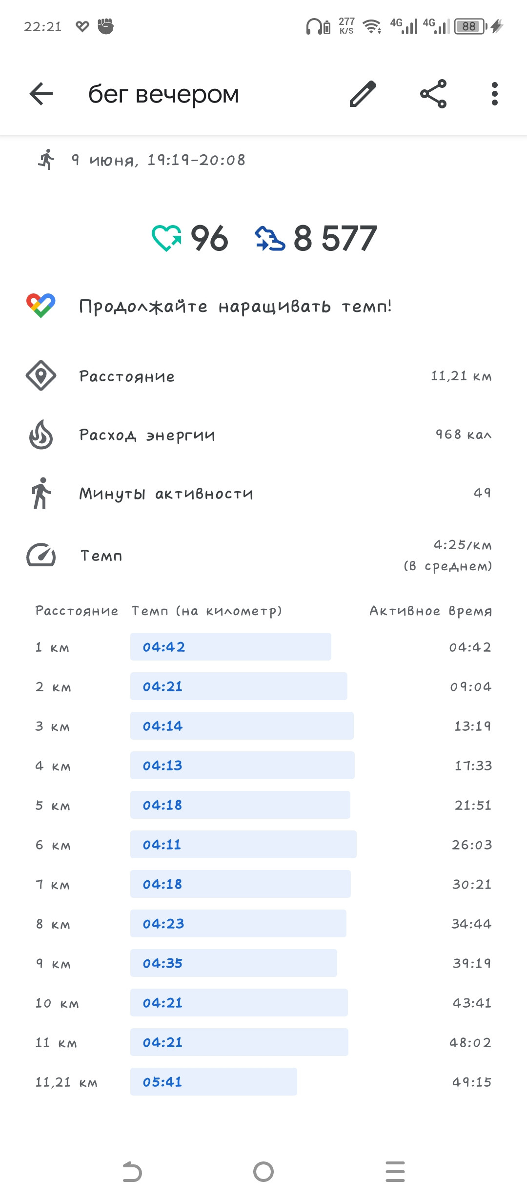The width and height of the screenshot is (527, 1201).
Task: Tap the Google Fit heart logo
Action: pyautogui.click(x=41, y=306)
